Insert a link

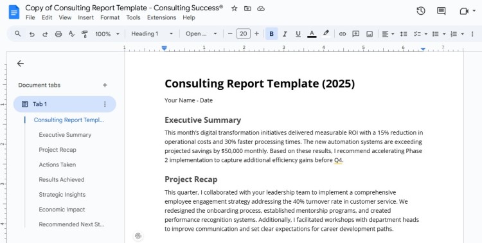(x=343, y=34)
